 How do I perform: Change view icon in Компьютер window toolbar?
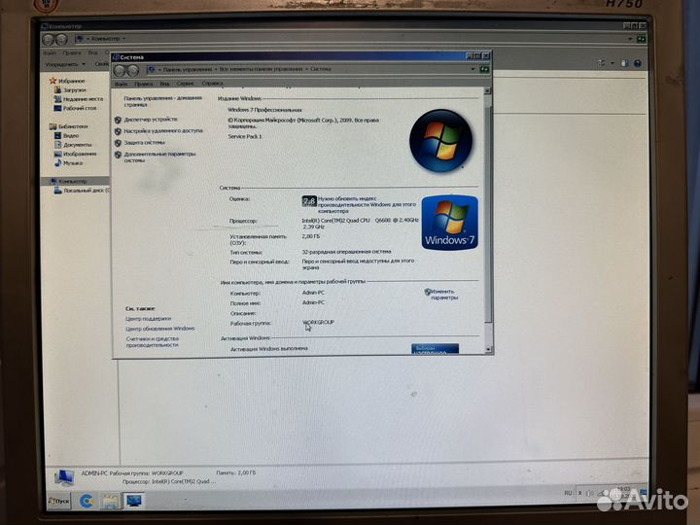tap(602, 64)
